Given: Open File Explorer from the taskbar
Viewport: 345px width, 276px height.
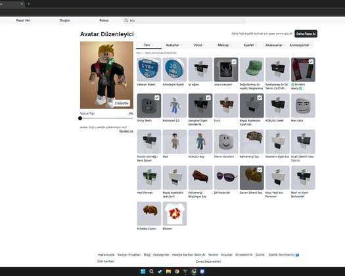Looking at the screenshot, I should [168, 271].
